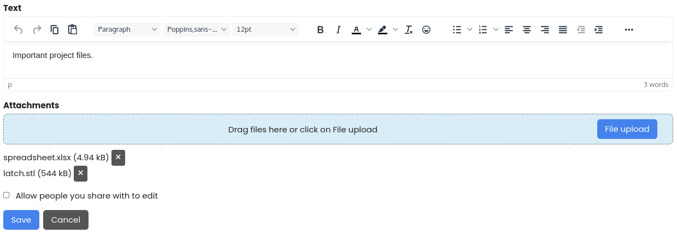Viewport: 677px width, 233px height.
Task: Insert a bullet list
Action: click(457, 30)
